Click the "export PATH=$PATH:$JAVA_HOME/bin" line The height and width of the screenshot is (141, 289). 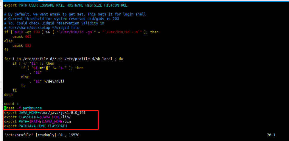click(38, 121)
